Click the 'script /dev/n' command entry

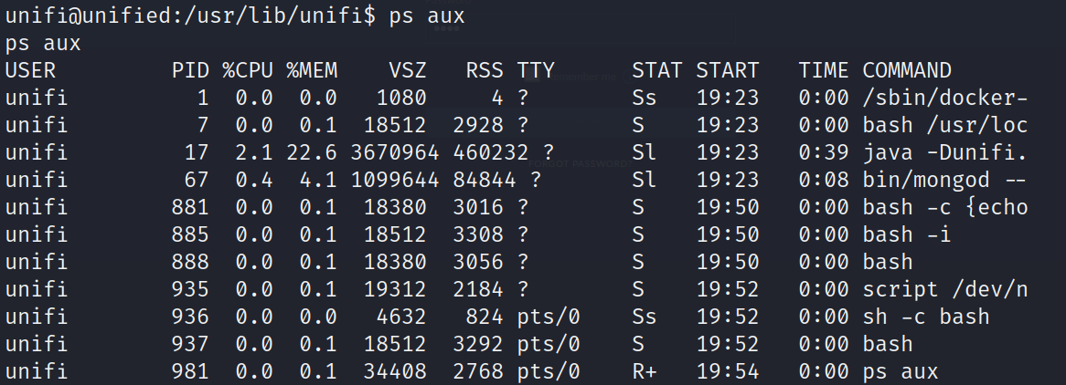click(x=945, y=289)
